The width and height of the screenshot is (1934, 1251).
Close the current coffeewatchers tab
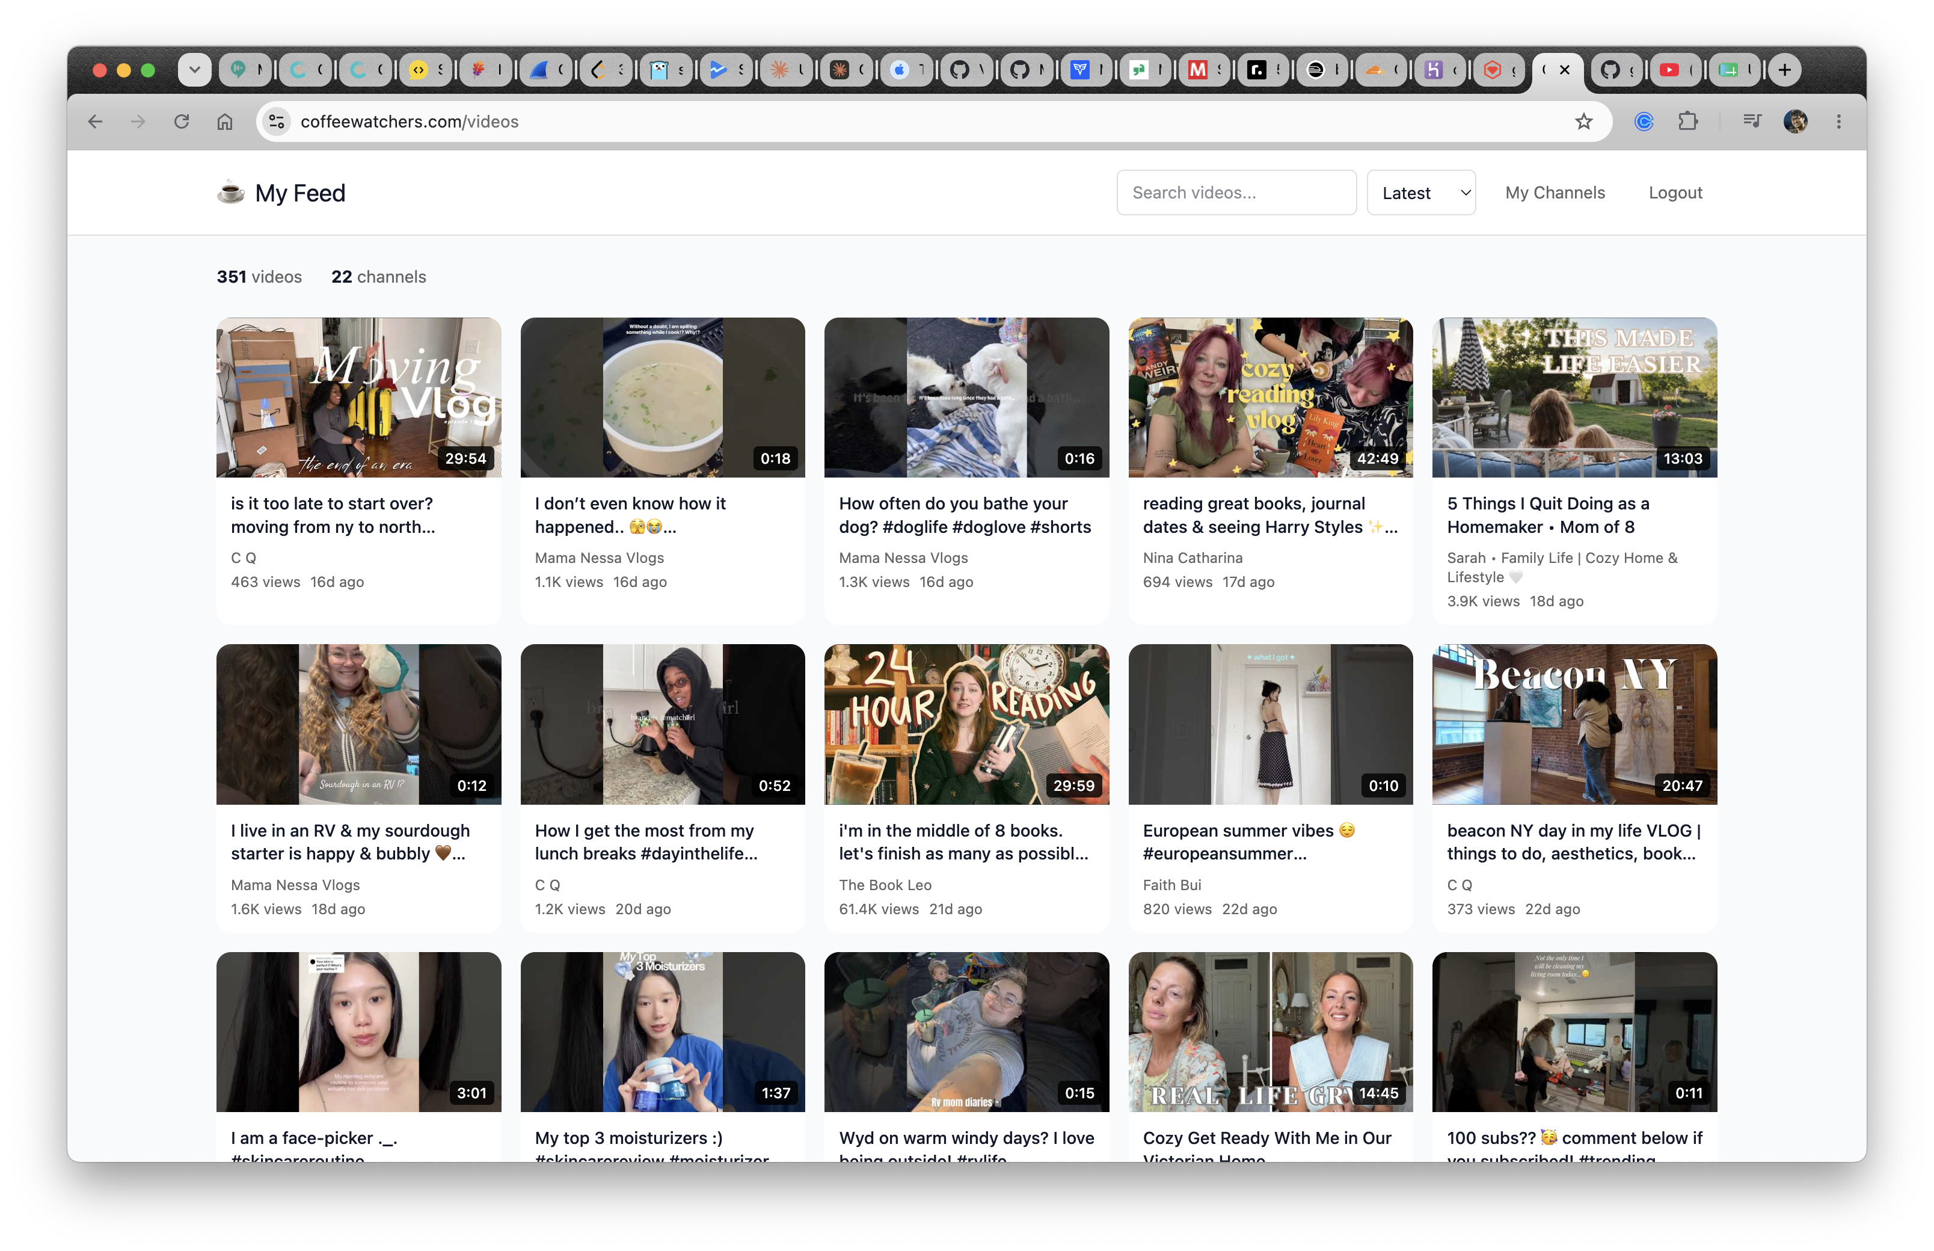1564,70
